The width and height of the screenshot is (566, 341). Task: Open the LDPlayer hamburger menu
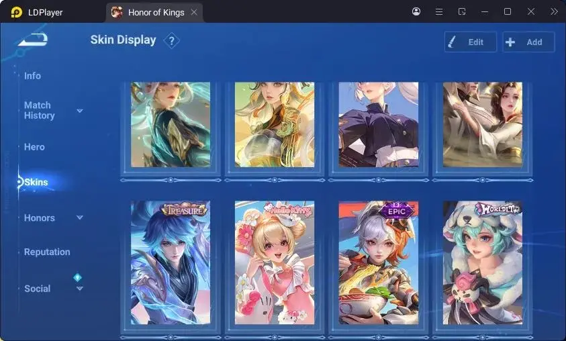[439, 12]
